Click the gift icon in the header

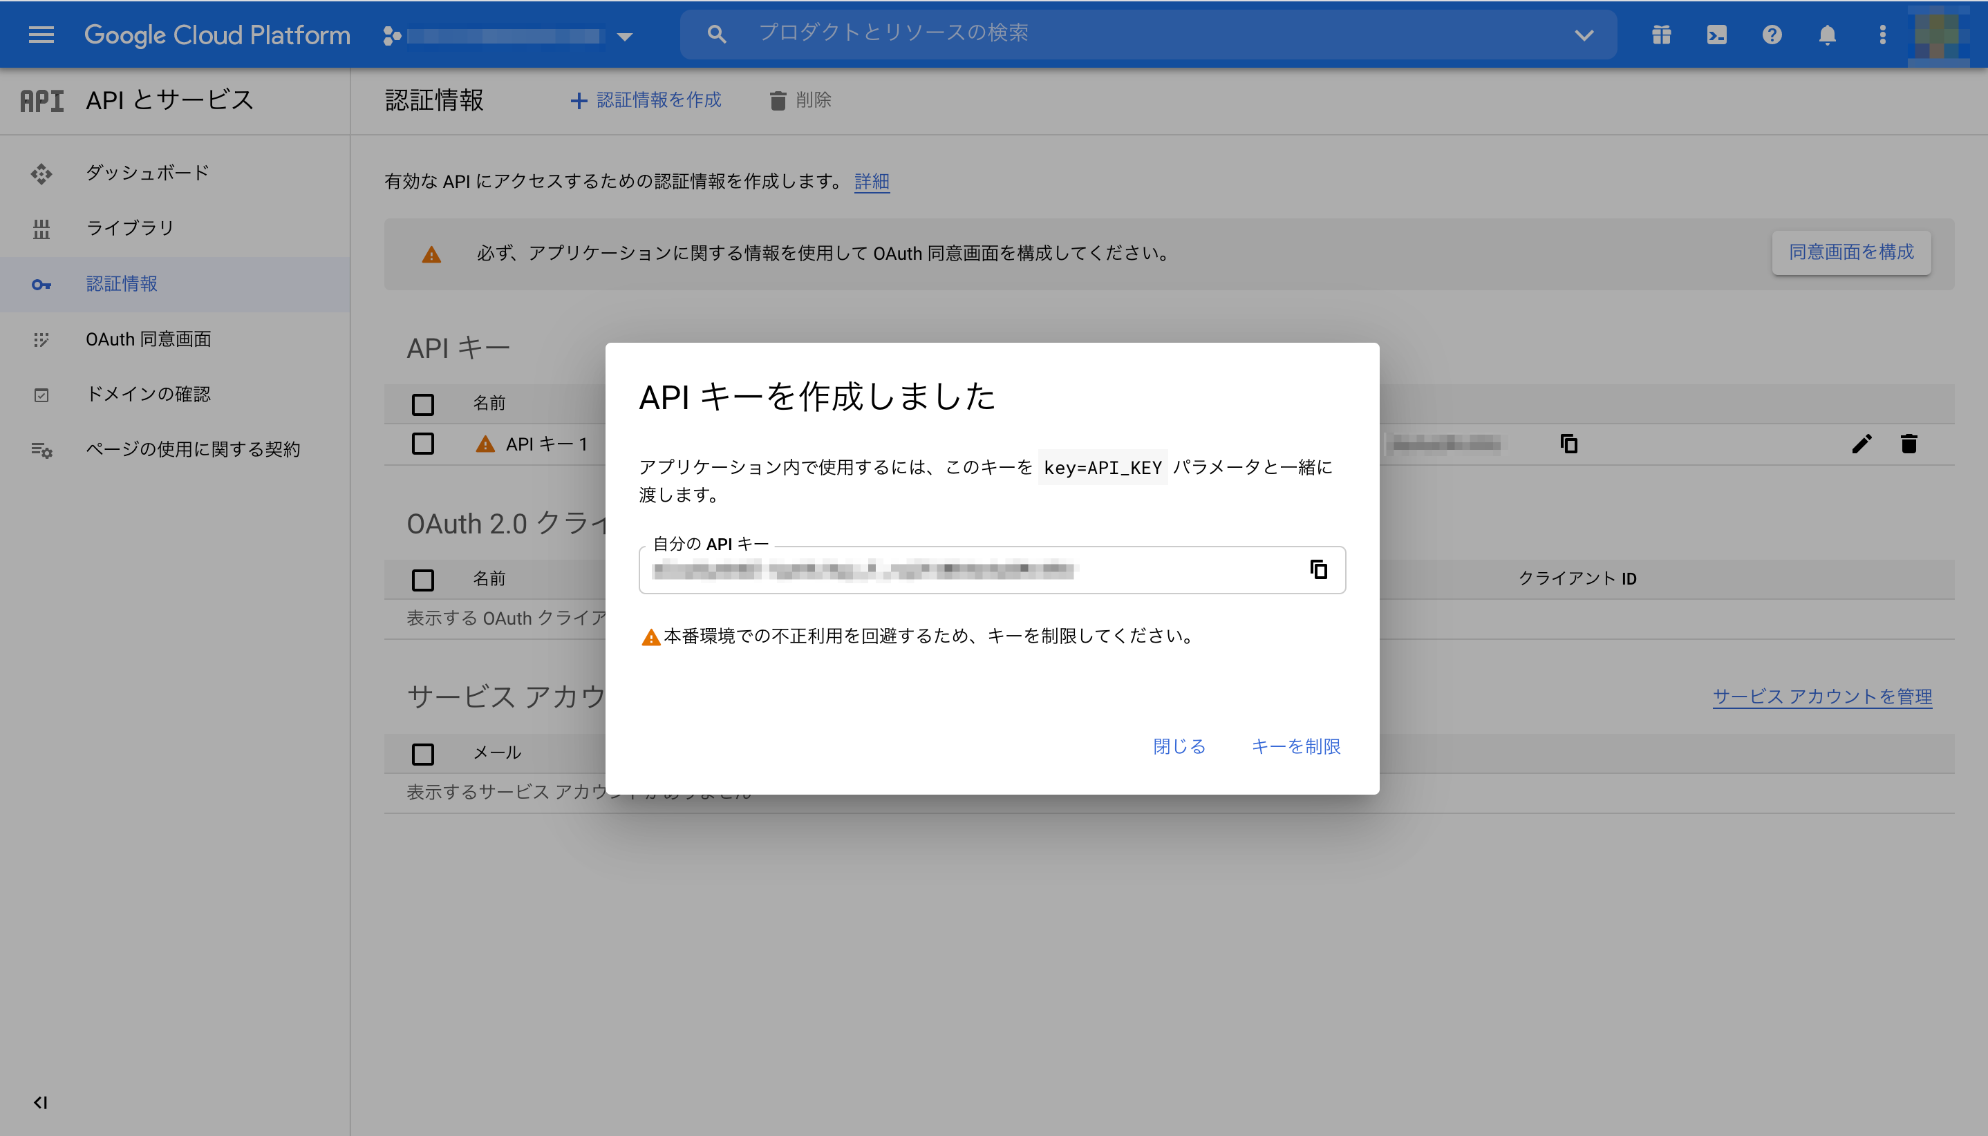[x=1661, y=35]
